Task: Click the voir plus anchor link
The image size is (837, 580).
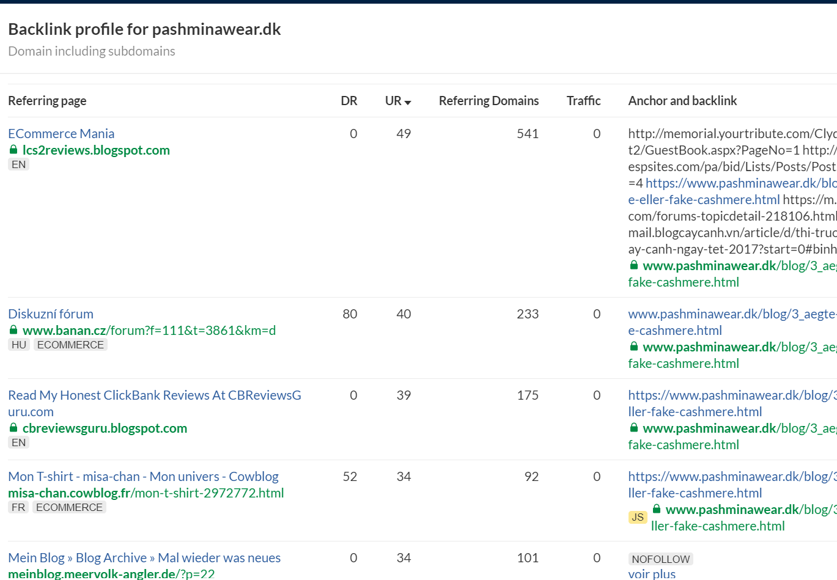Action: click(x=652, y=573)
